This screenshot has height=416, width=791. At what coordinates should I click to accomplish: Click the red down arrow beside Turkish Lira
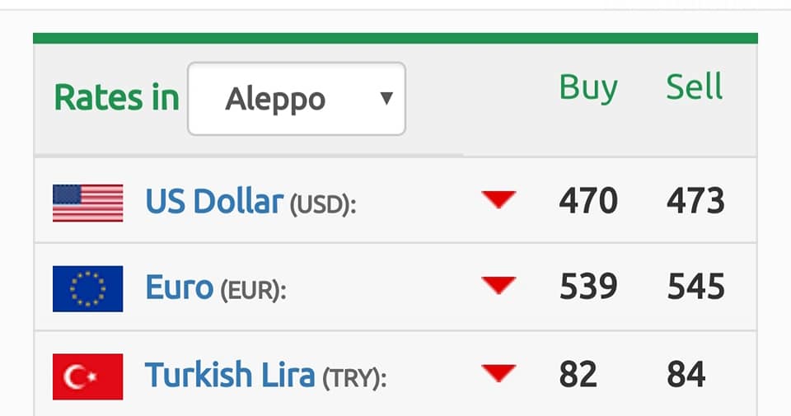pos(498,374)
